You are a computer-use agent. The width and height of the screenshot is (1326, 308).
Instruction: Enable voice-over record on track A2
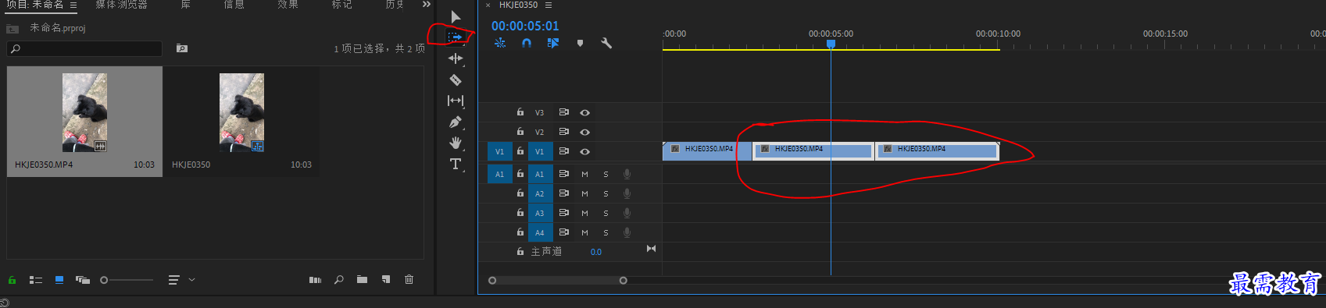[x=627, y=193]
